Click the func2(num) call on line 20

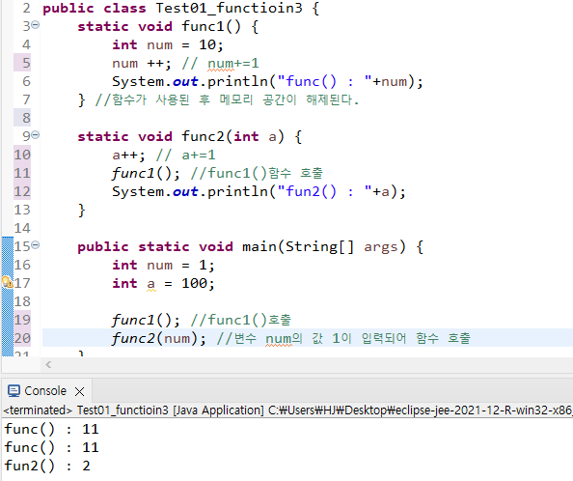(159, 338)
